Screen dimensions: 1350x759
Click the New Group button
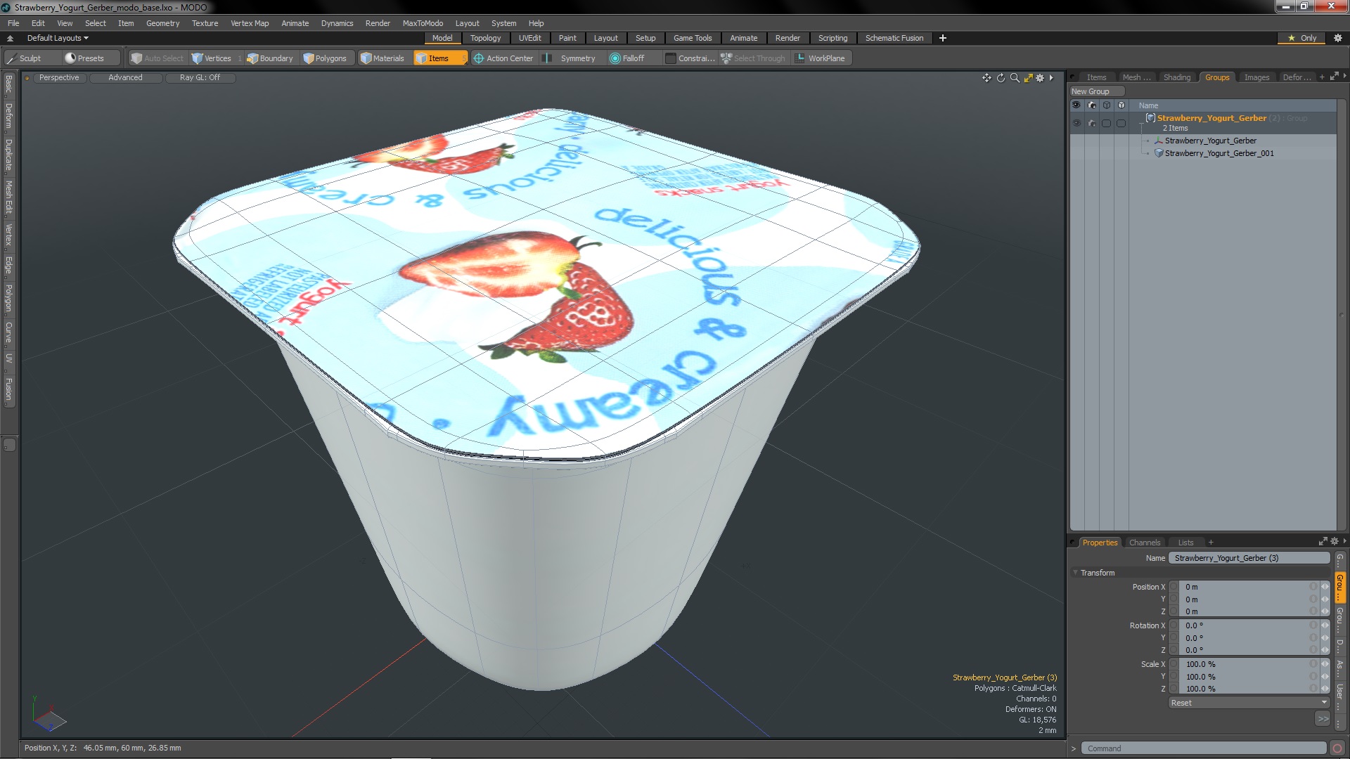tap(1096, 92)
